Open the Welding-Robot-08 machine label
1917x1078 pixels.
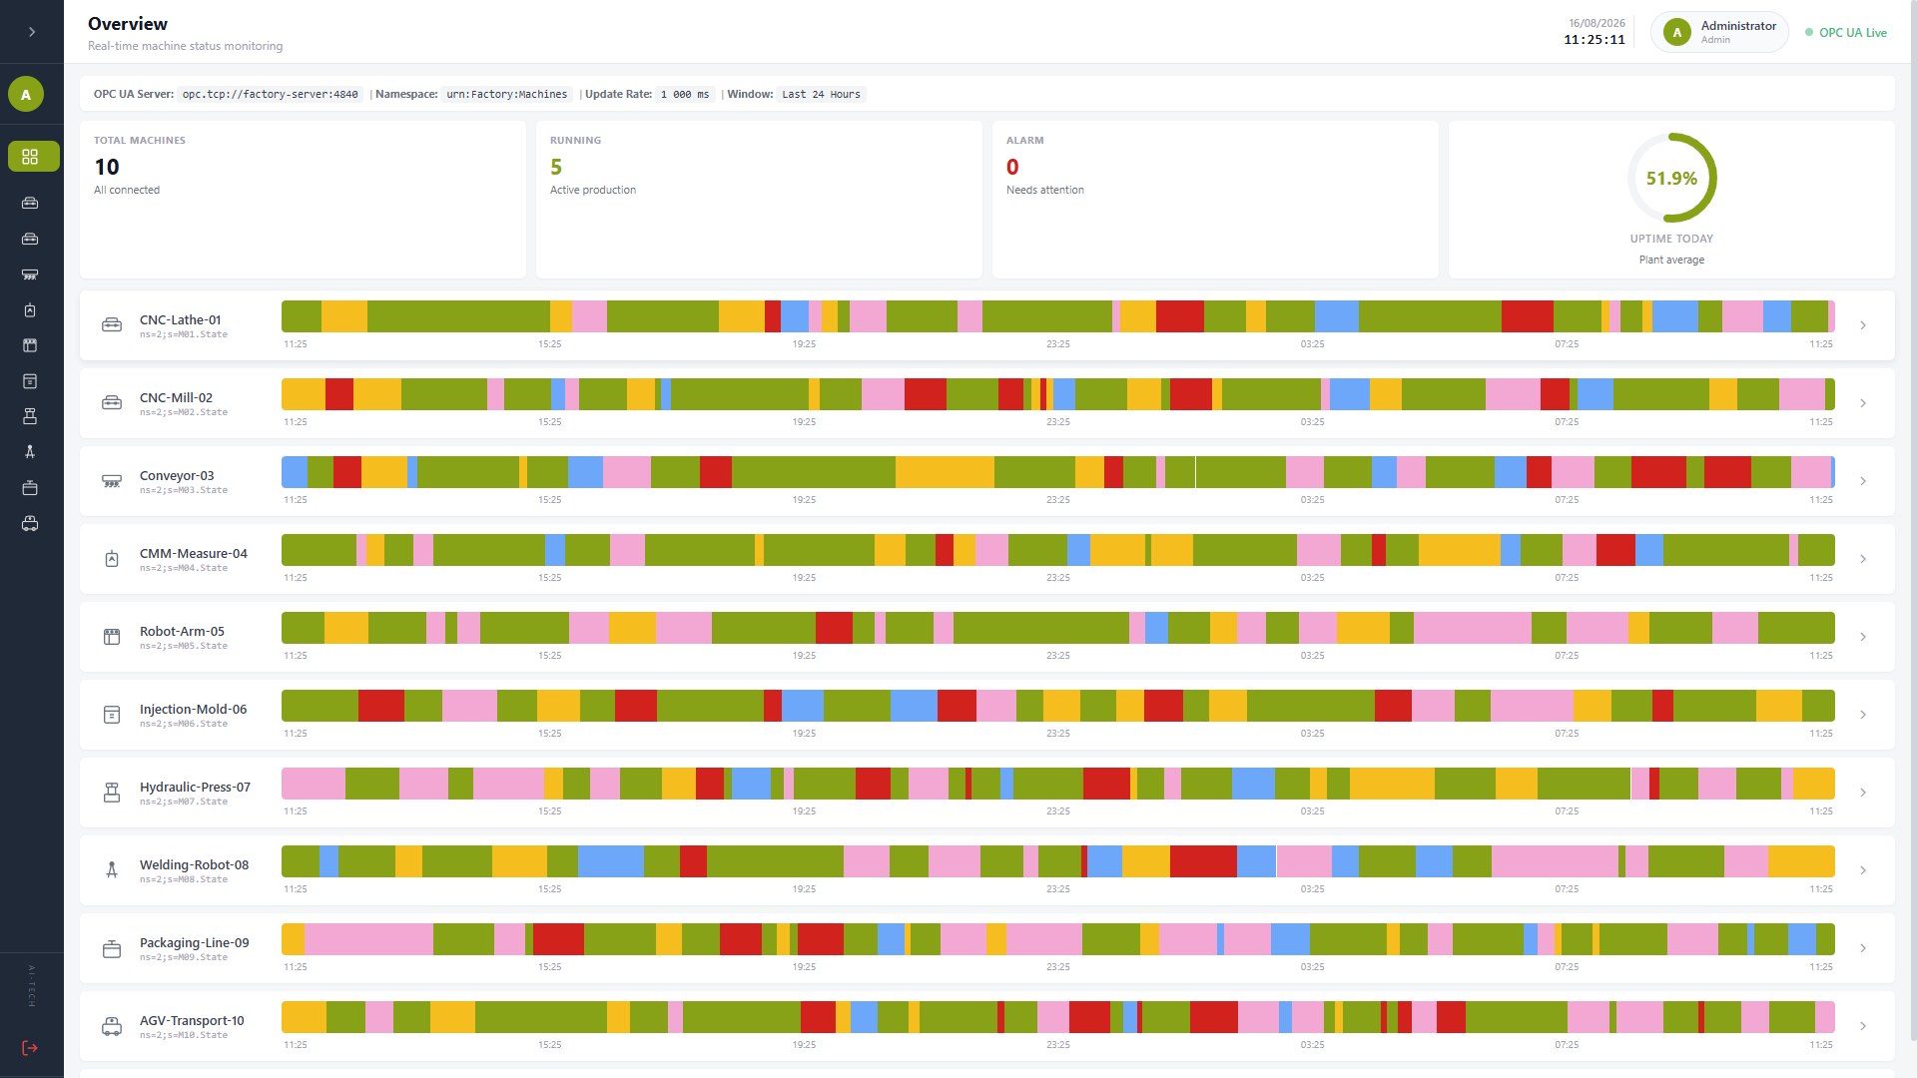(194, 864)
